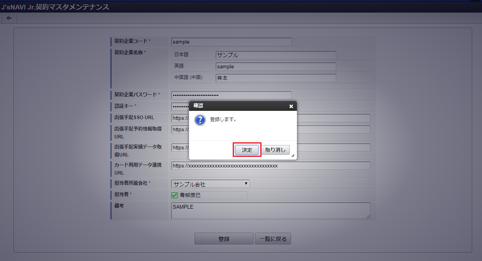Click the dialog resize grip corner
Viewport: 482px width, 261px height.
click(293, 156)
